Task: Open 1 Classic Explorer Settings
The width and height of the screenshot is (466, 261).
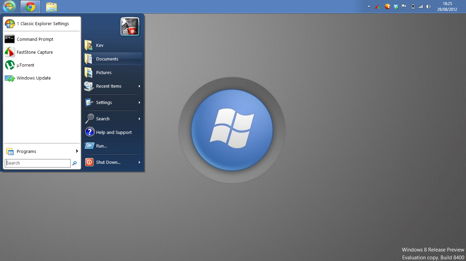Action: click(43, 24)
